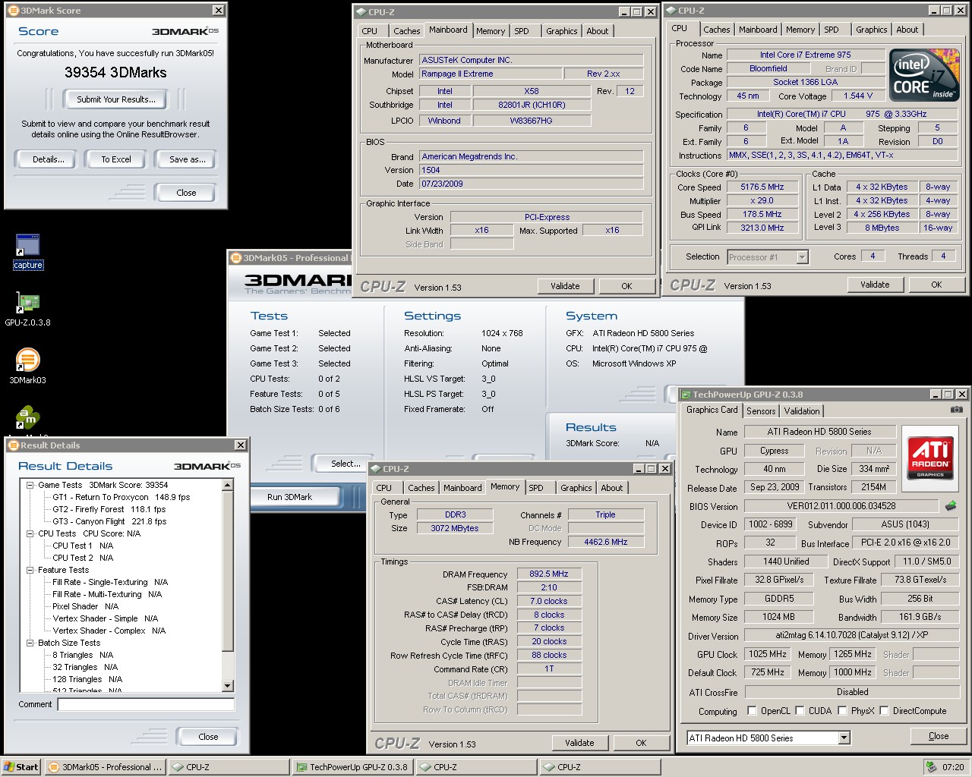The width and height of the screenshot is (972, 777).
Task: Click Validate in the CPU-Z Mainboard window
Action: point(565,286)
